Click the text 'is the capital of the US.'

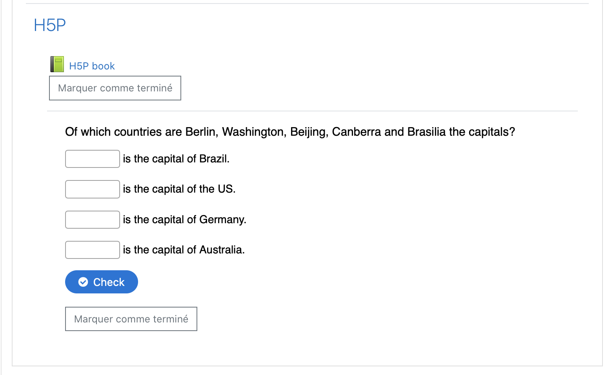coord(179,189)
